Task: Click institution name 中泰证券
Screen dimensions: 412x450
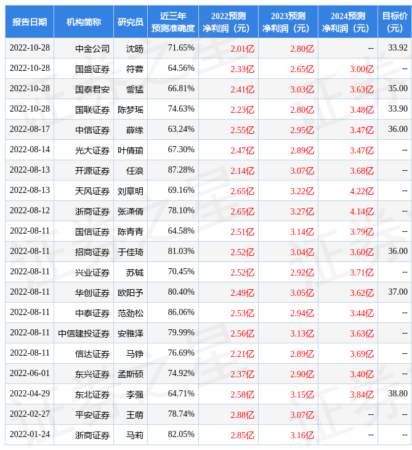Action: [x=92, y=313]
